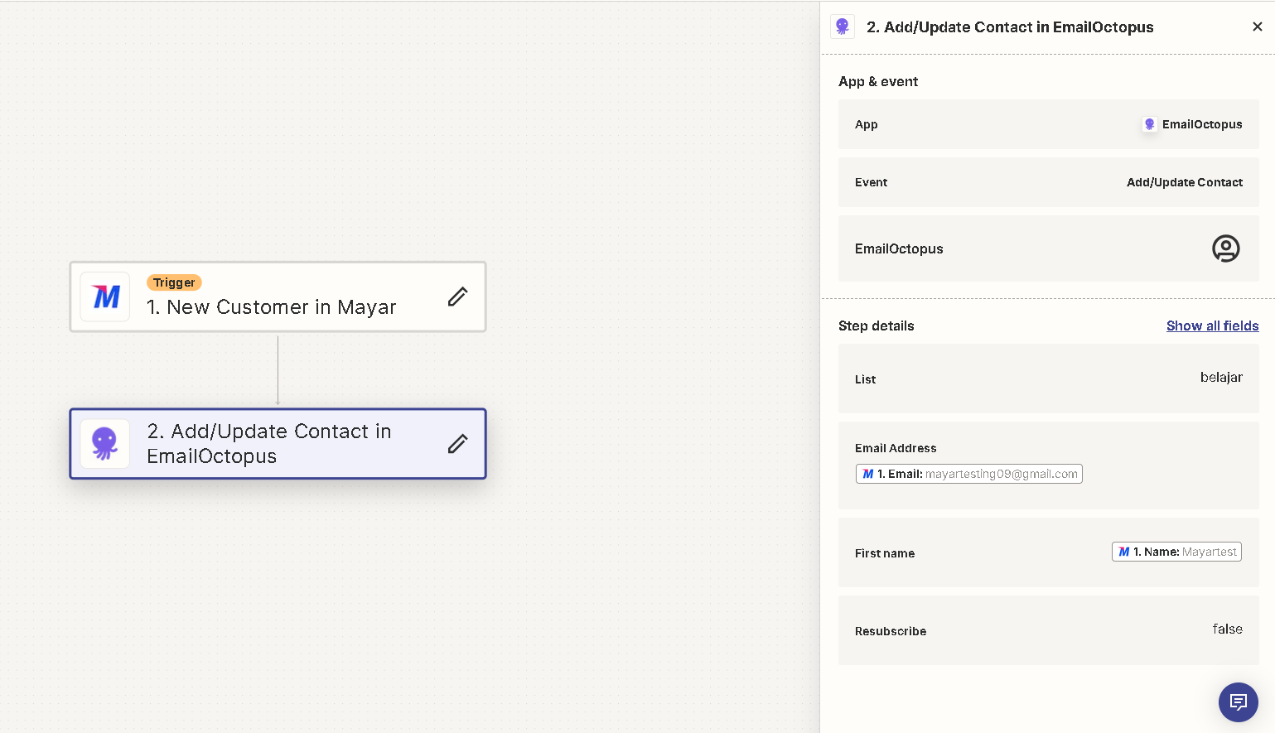Click the App & event heading
Screen dimensions: 1275x733
pos(878,81)
